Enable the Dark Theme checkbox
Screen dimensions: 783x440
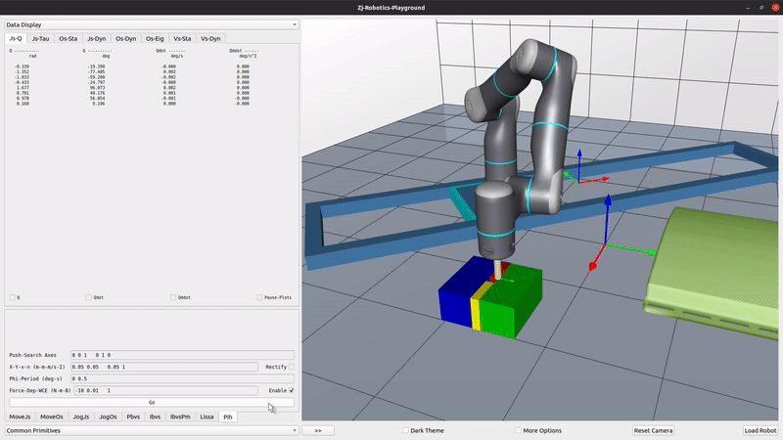click(x=407, y=430)
